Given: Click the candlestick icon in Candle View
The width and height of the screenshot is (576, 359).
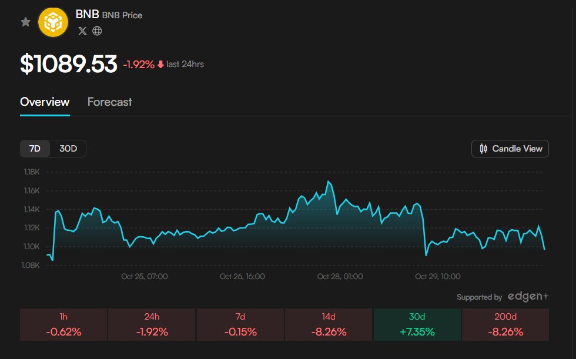Looking at the screenshot, I should [483, 149].
